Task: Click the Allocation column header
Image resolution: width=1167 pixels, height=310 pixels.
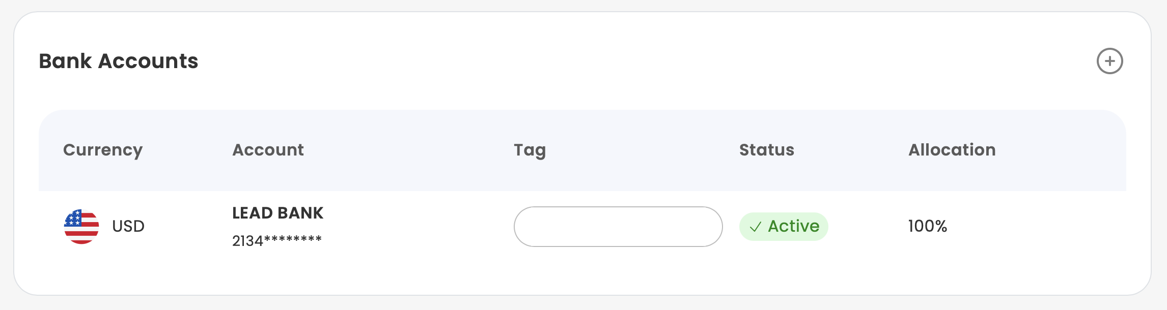Action: (952, 150)
